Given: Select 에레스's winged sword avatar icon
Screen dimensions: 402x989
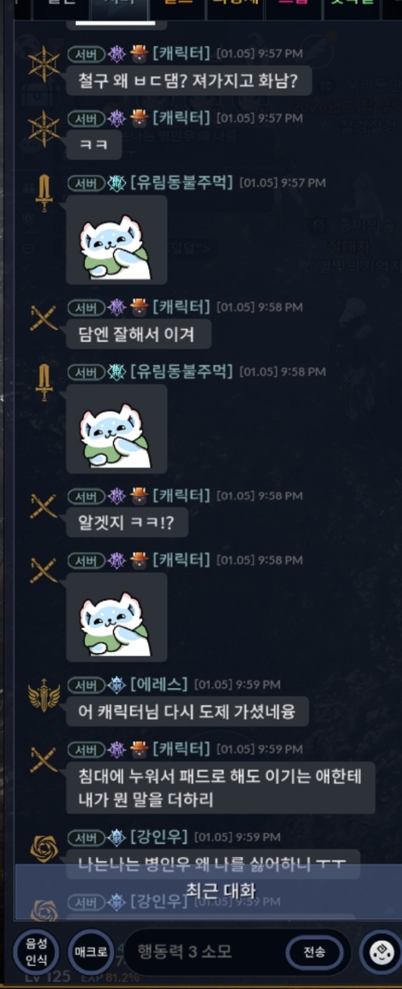Looking at the screenshot, I should (44, 695).
